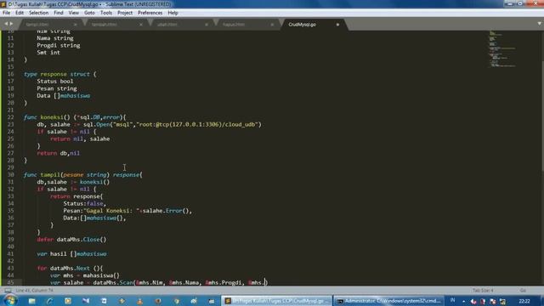
Task: Open the Find menu
Action: coord(59,13)
